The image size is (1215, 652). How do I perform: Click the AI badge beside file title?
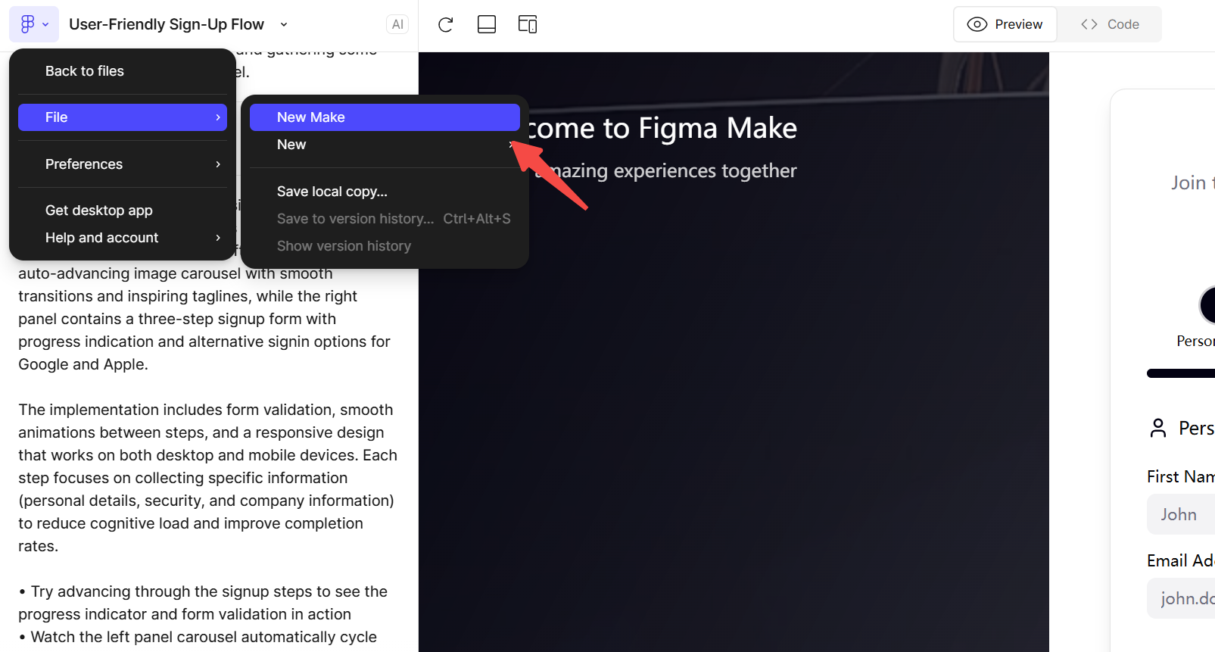coord(397,24)
